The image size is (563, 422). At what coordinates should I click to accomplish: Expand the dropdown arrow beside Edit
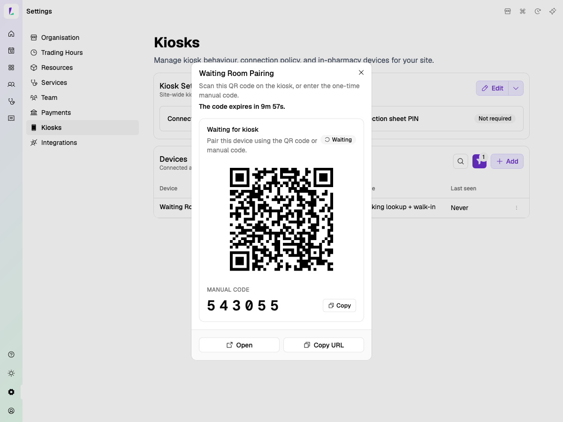point(516,88)
